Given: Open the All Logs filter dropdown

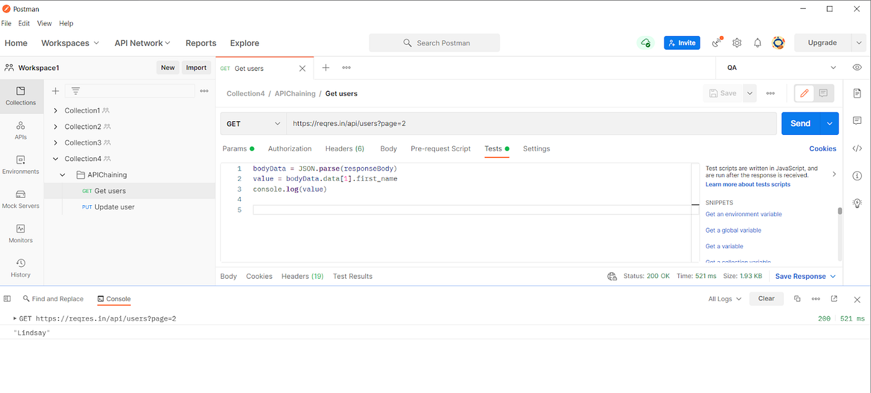Looking at the screenshot, I should [x=723, y=298].
